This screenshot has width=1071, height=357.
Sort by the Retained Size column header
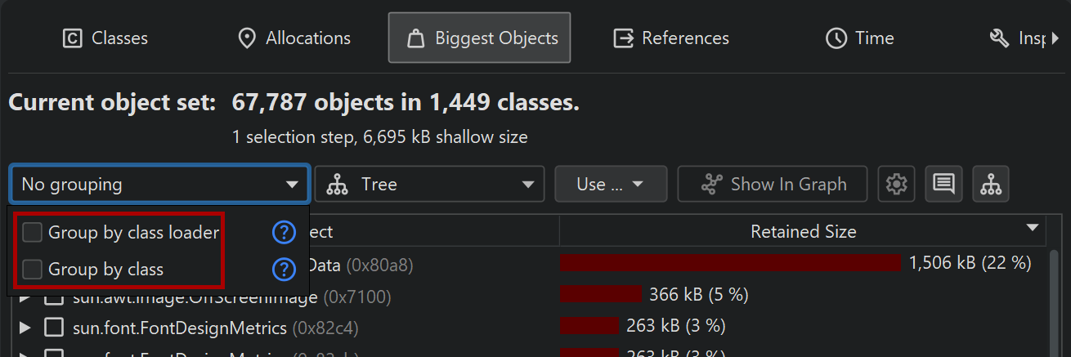803,231
